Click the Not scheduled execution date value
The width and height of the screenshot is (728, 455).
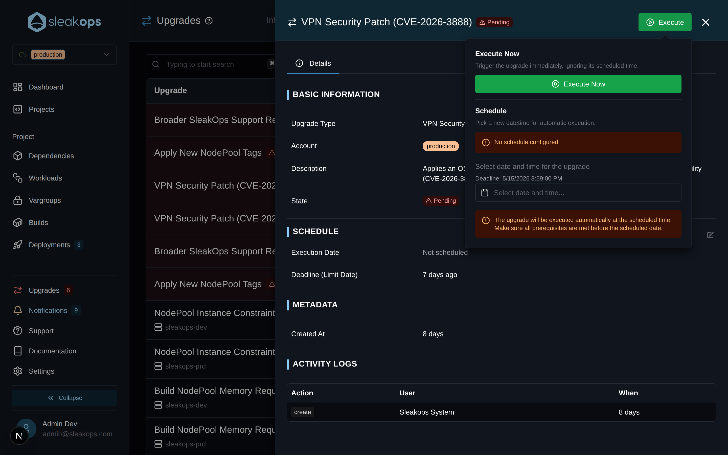tap(445, 253)
